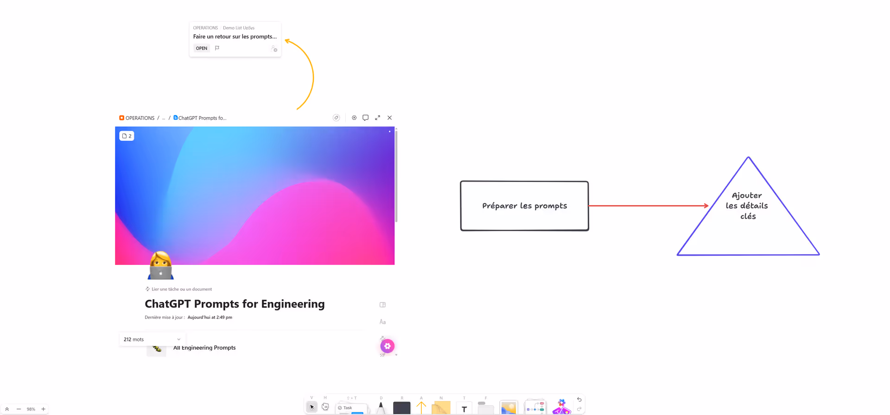Image resolution: width=890 pixels, height=415 pixels.
Task: Close the embedded ChatGPT Prompts doc
Action: [389, 118]
